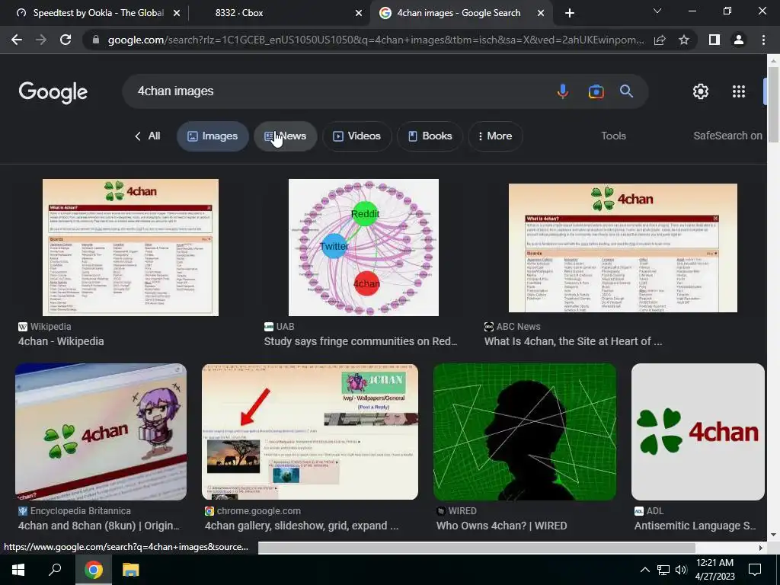Open 4chan and 8chan Britannica link
780x585 pixels.
tap(98, 526)
